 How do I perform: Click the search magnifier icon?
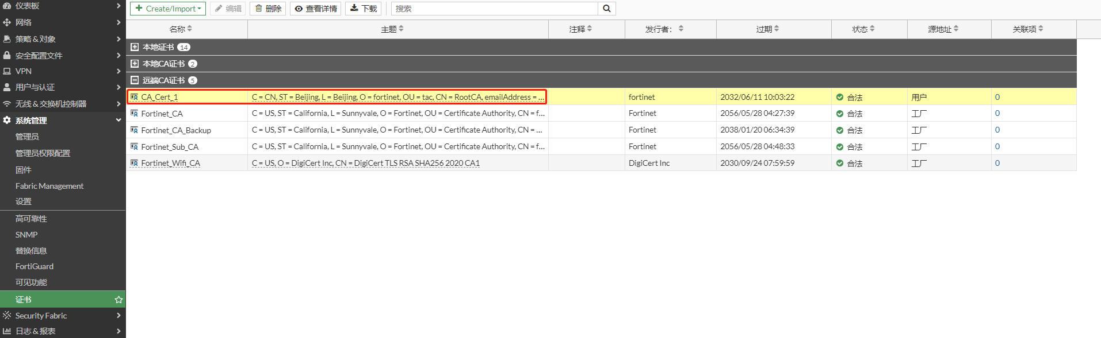(x=606, y=9)
